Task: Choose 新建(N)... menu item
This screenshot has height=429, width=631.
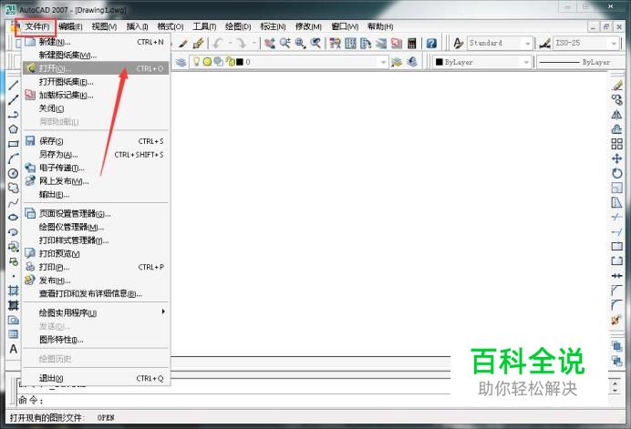Action: (x=96, y=42)
